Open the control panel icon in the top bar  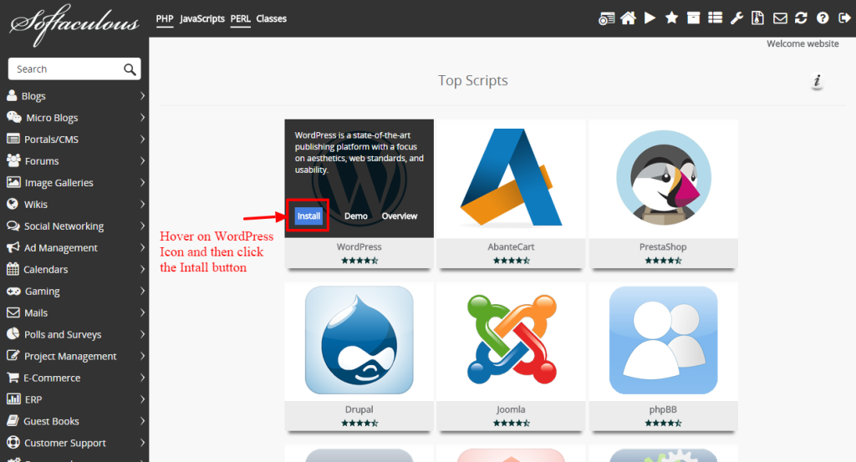(606, 18)
